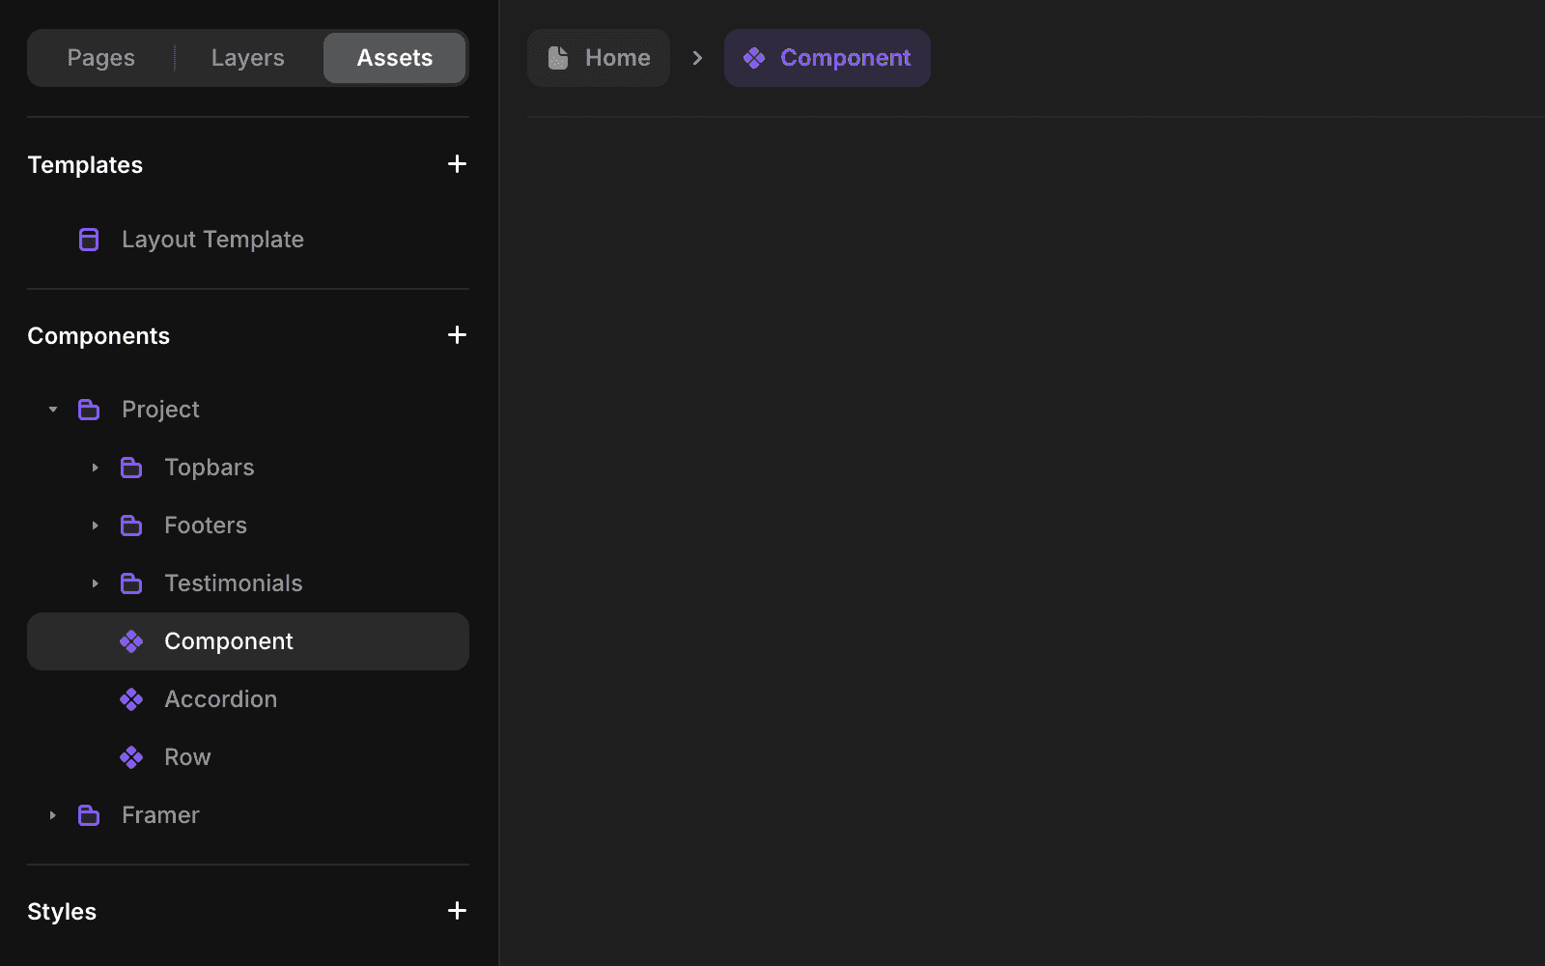1545x966 pixels.
Task: Expand the Footers folder
Action: pos(95,525)
